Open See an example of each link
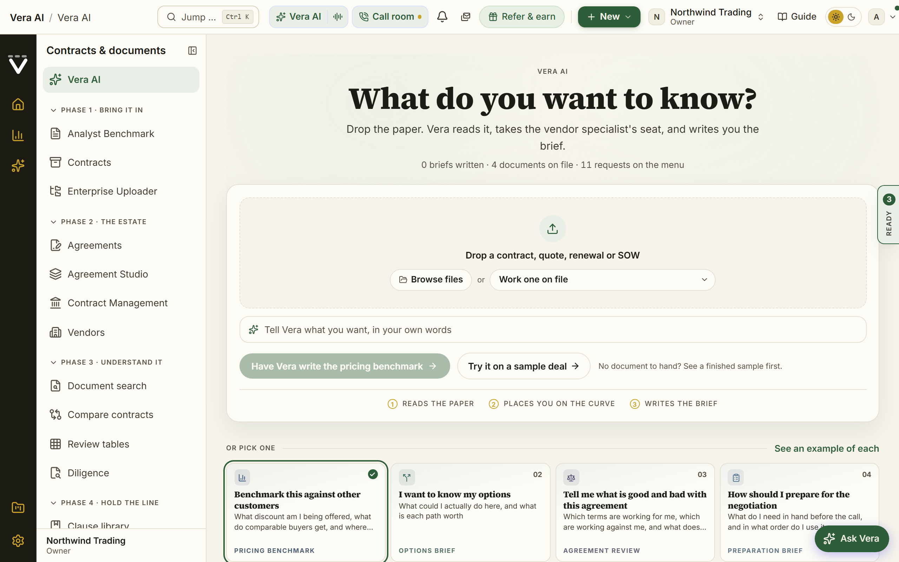Screen dimensions: 899x562 tap(827, 449)
